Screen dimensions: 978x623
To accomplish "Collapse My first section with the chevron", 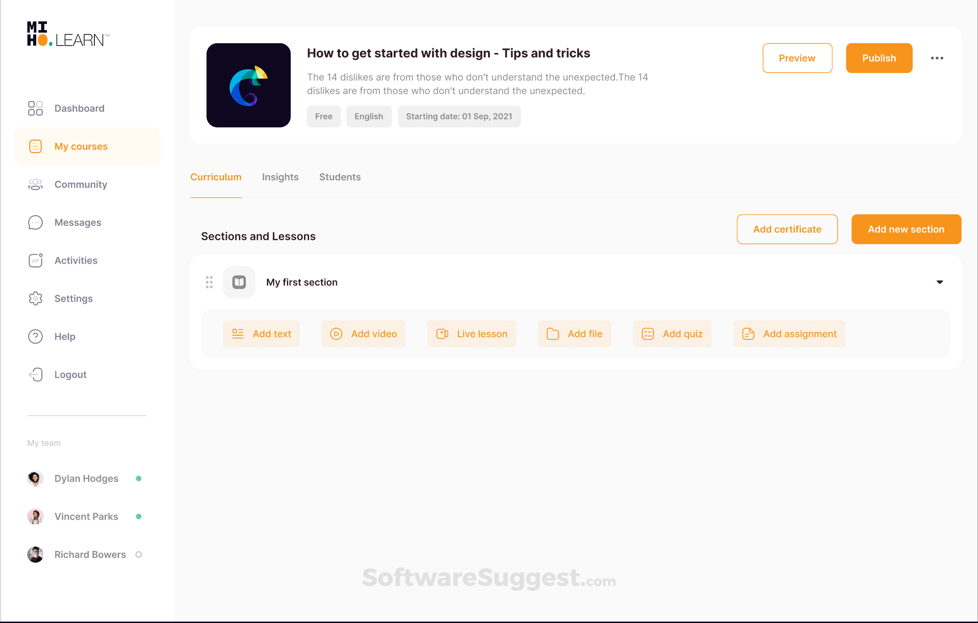I will (939, 282).
